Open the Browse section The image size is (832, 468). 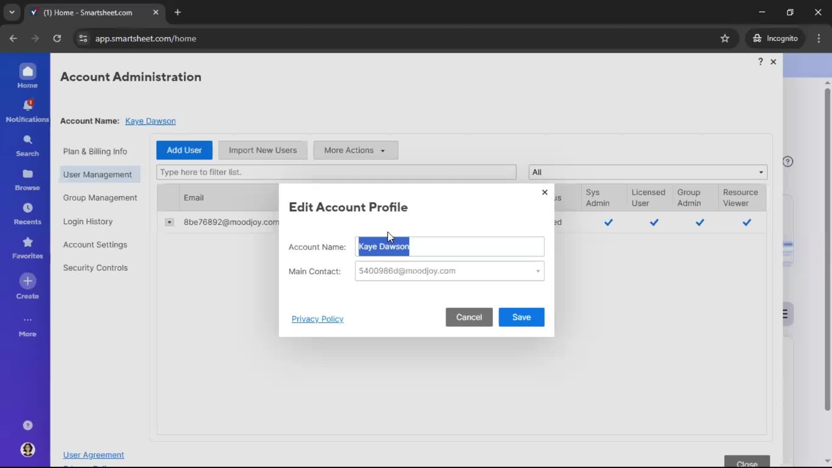tap(27, 178)
